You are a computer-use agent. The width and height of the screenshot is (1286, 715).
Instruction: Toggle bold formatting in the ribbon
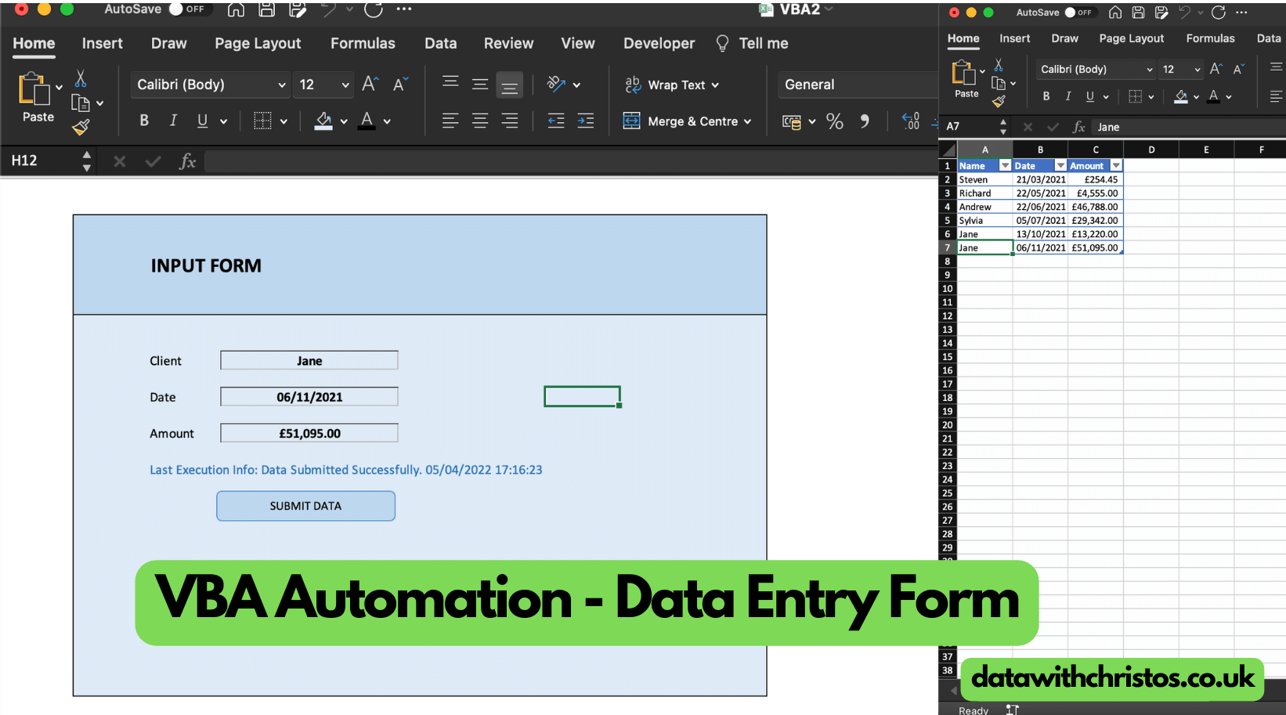click(x=144, y=121)
